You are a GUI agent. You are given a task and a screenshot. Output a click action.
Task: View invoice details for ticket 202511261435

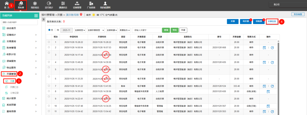264,62
